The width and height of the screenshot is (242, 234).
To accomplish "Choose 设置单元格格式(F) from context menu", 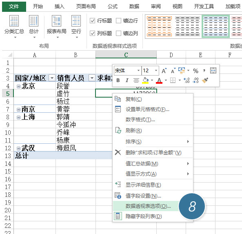I will click(153, 109).
